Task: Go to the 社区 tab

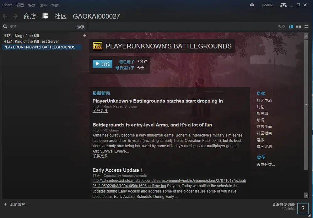Action: 61,16
